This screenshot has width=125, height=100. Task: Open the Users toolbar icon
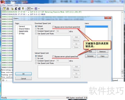(16, 9)
